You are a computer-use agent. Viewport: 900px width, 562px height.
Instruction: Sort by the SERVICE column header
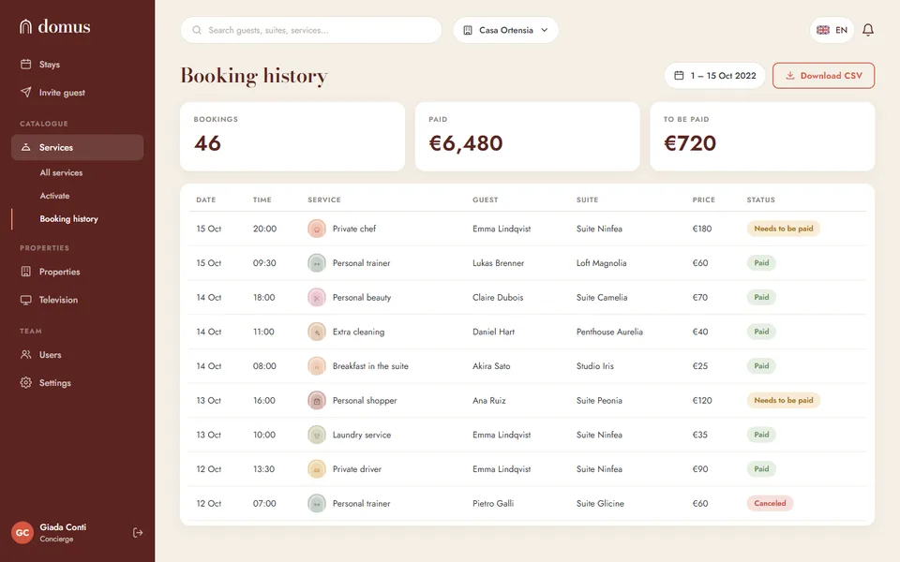pos(324,200)
